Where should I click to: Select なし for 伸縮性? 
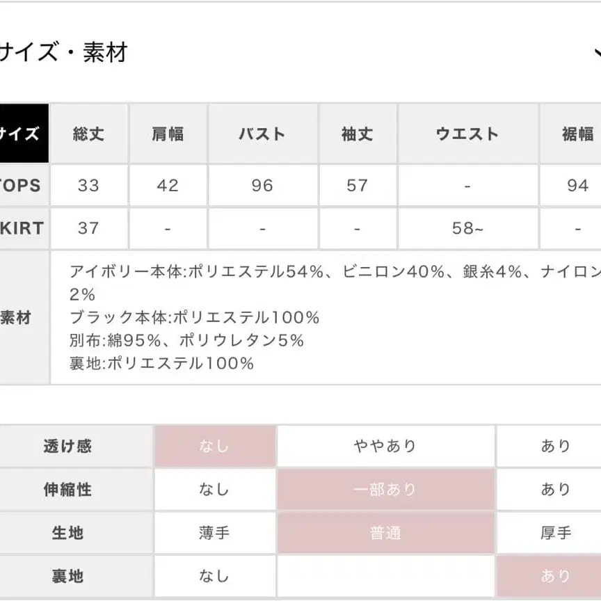[214, 490]
